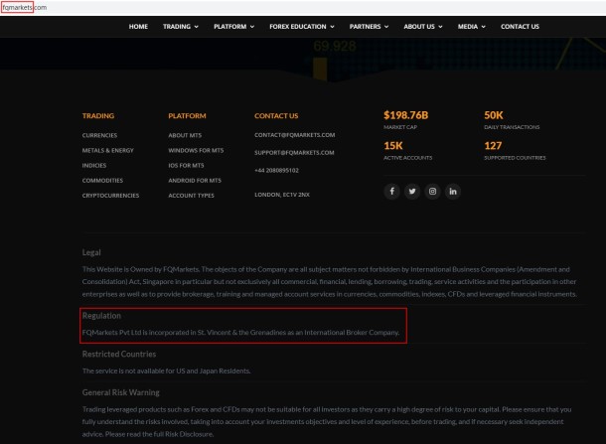The width and height of the screenshot is (606, 444).
Task: Open the IOS FOR MT5 link
Action: click(186, 166)
